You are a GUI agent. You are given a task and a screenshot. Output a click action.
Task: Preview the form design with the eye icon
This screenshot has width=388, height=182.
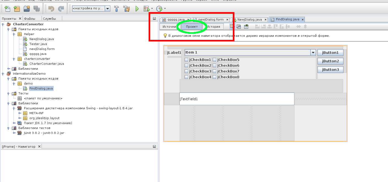pyautogui.click(x=246, y=27)
